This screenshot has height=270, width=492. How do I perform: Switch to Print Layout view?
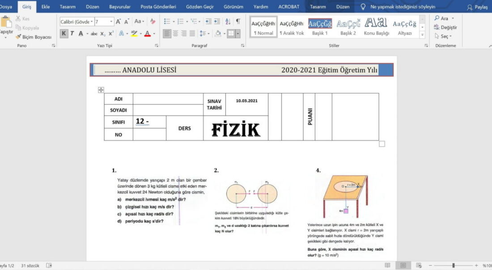point(403,266)
